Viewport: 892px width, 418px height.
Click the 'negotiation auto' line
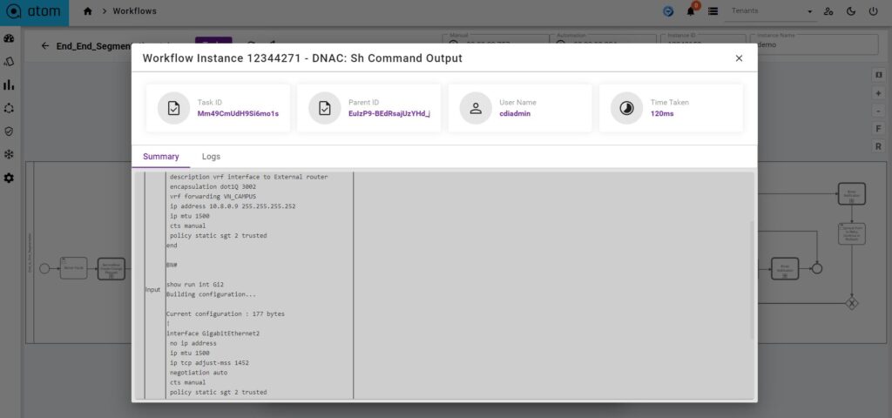tap(199, 373)
